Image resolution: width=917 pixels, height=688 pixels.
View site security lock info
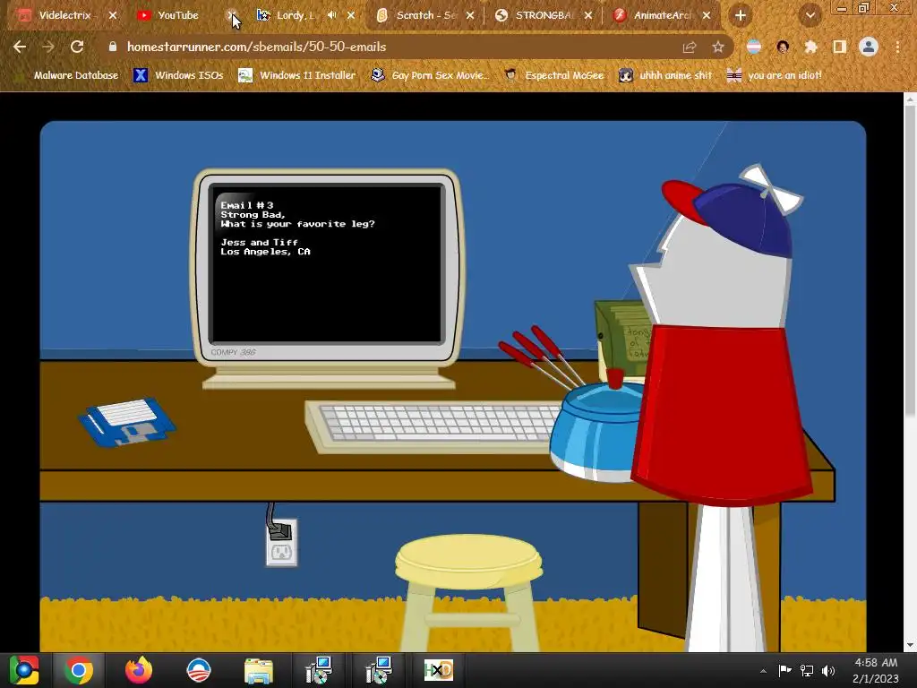[112, 47]
